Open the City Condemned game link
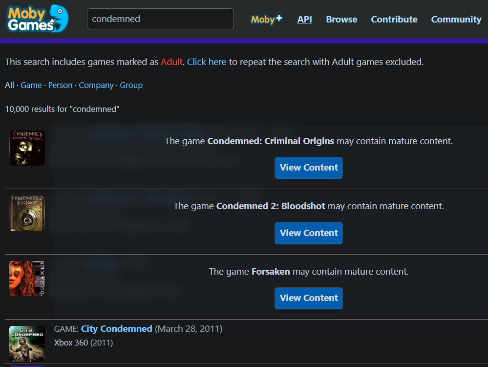Viewport: 488px width, 367px height. (x=116, y=329)
